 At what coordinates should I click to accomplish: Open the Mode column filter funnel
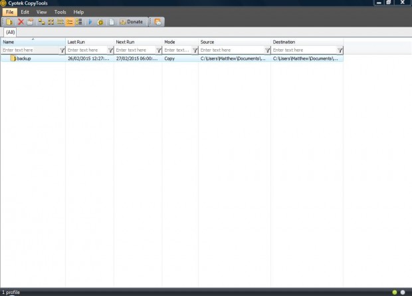pyautogui.click(x=195, y=51)
